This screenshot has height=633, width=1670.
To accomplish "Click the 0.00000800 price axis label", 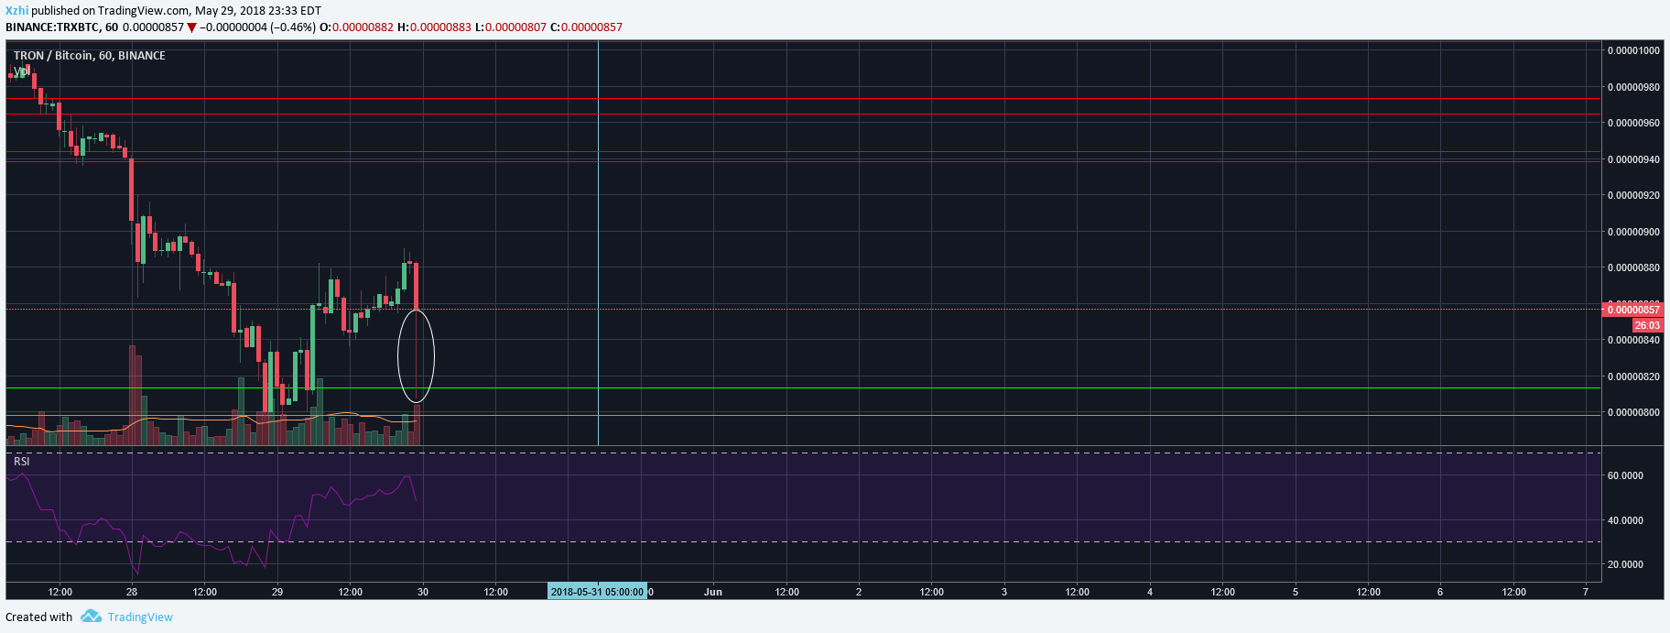I will click(x=1633, y=412).
